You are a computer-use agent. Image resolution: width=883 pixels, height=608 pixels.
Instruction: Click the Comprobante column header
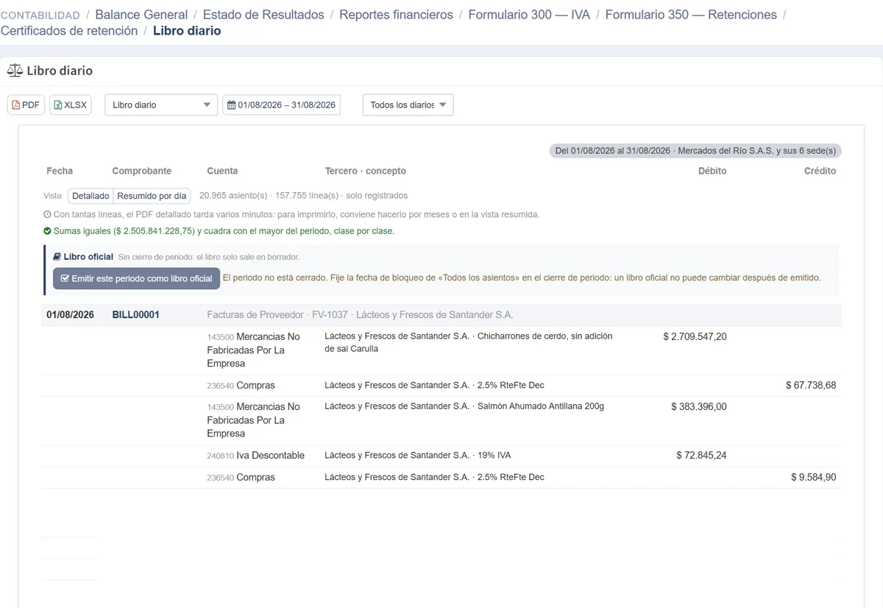click(141, 171)
